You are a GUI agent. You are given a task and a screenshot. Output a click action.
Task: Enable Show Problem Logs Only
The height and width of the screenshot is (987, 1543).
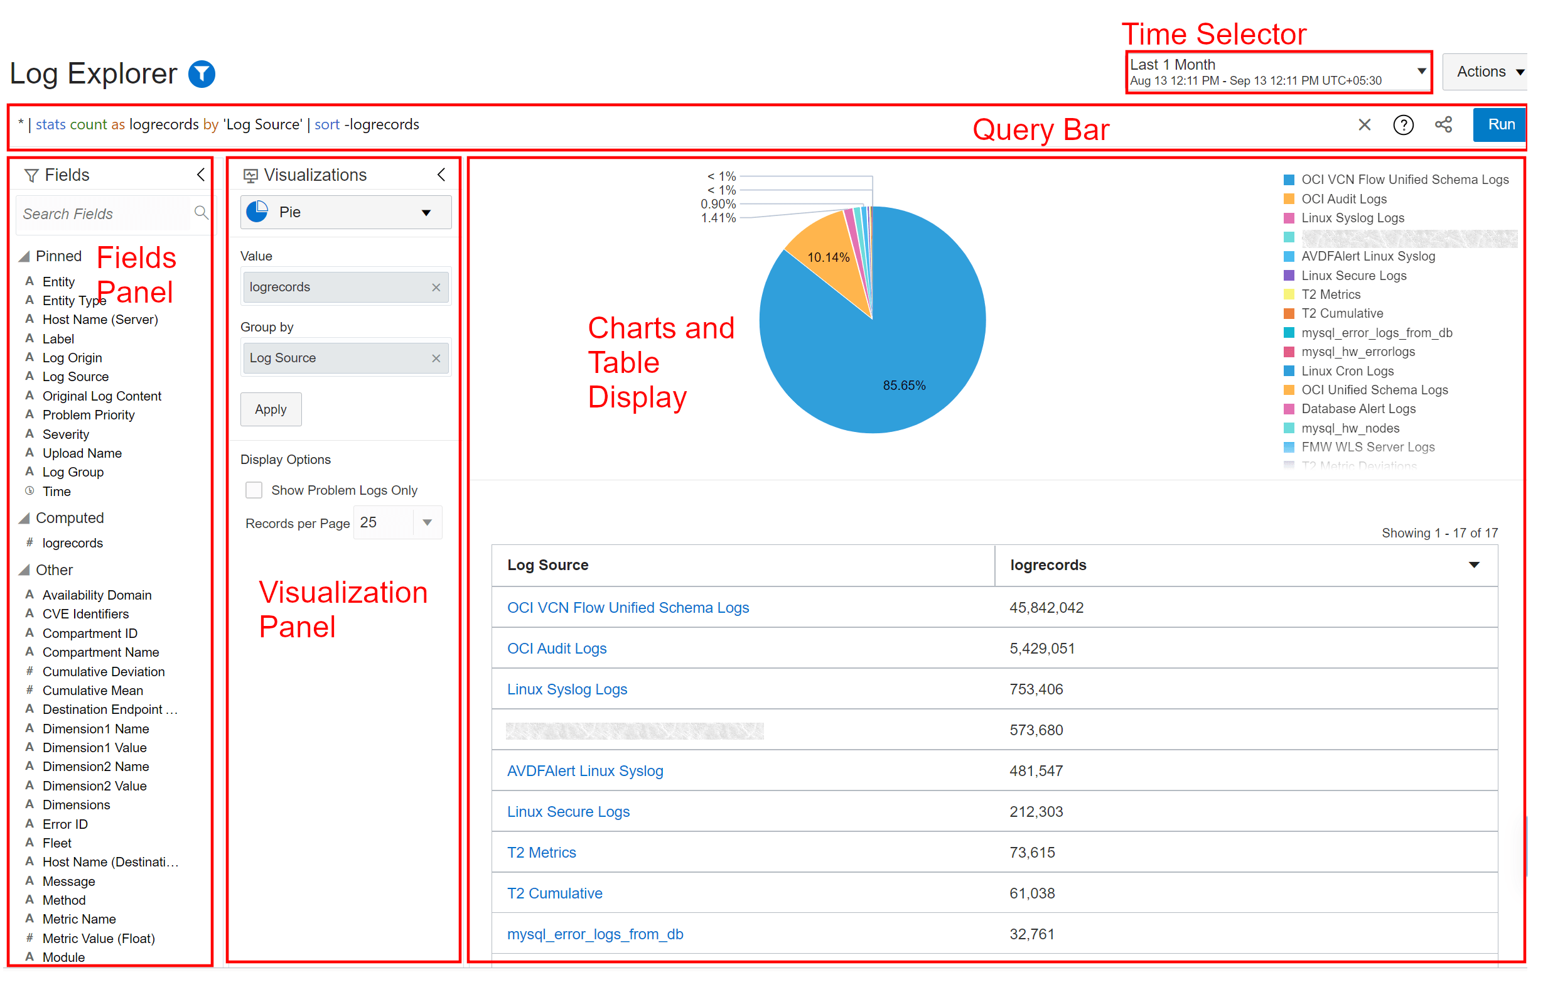pos(254,490)
